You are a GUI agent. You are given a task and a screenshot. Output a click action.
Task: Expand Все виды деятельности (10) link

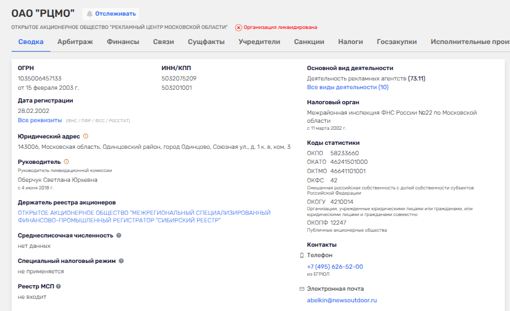(x=348, y=87)
